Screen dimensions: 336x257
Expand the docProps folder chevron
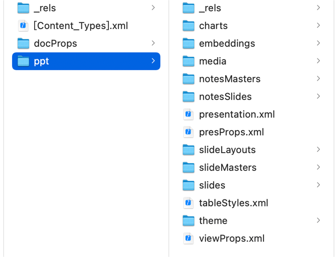click(x=153, y=43)
